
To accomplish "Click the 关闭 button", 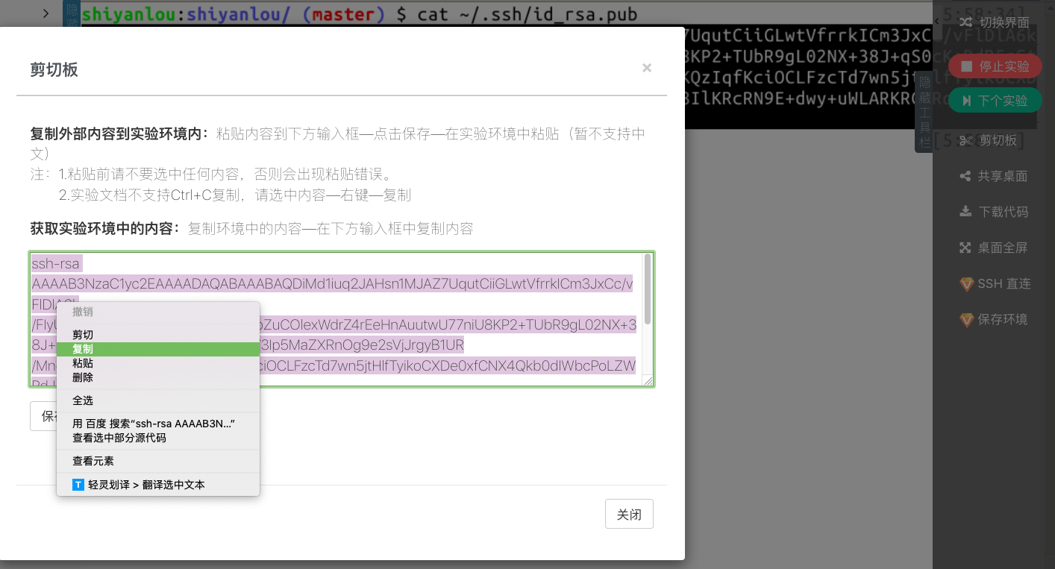I will pos(629,514).
